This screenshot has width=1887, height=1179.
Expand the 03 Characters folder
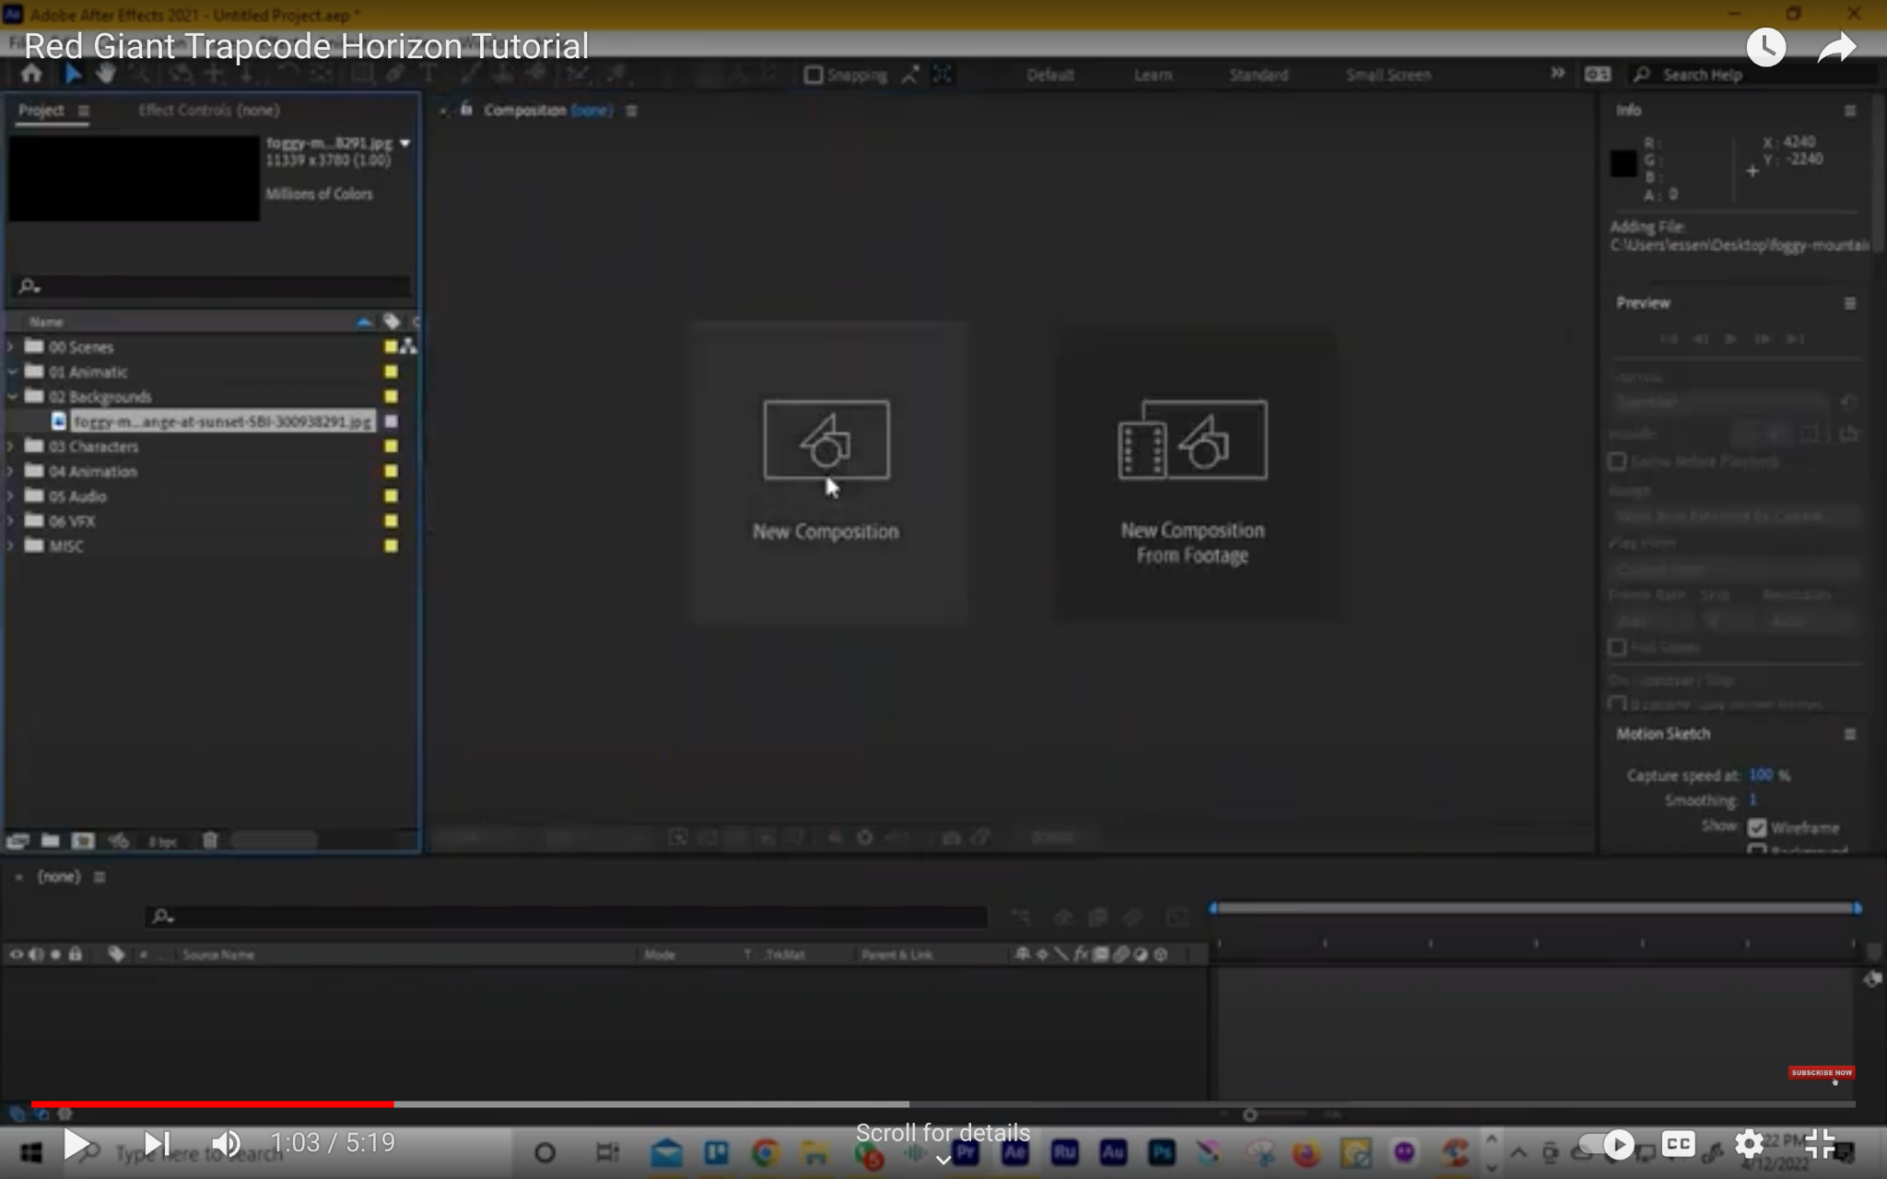(x=11, y=447)
